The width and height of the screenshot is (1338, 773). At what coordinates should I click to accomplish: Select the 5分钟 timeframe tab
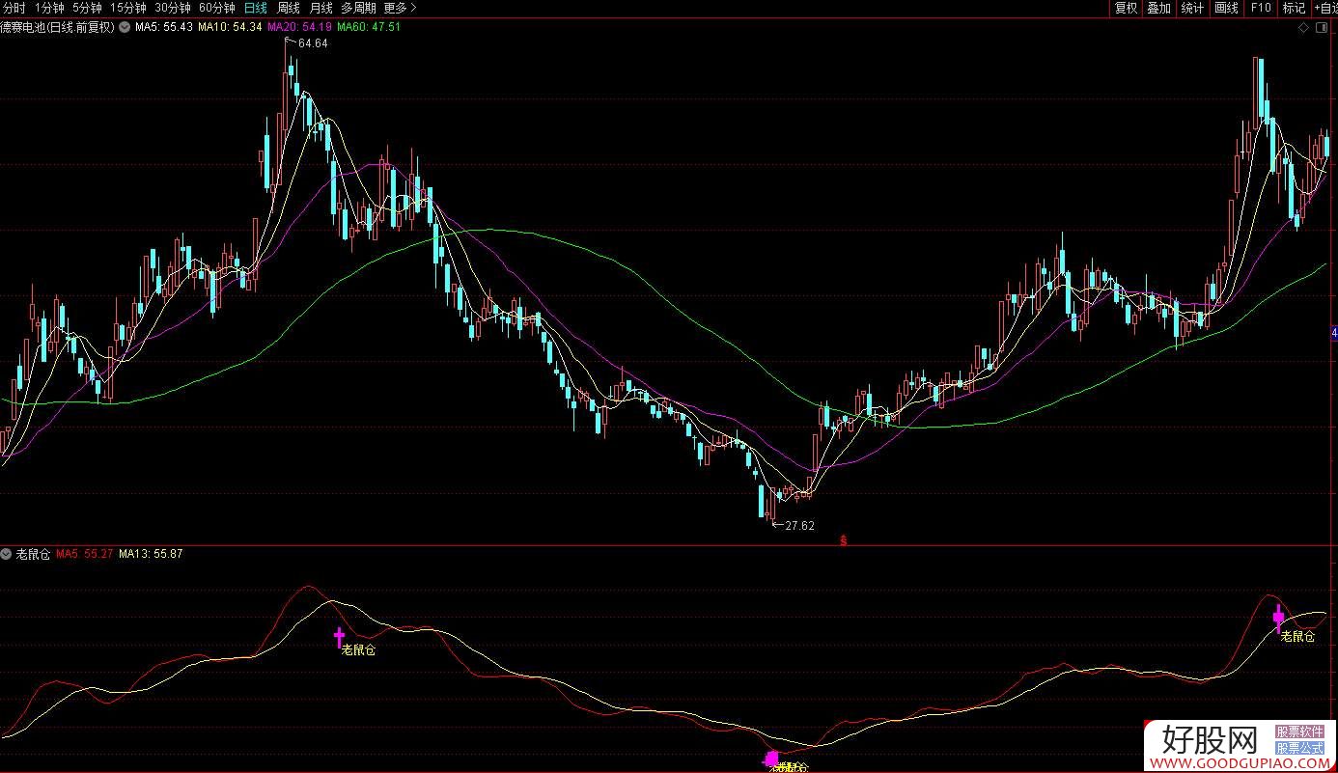pyautogui.click(x=87, y=8)
